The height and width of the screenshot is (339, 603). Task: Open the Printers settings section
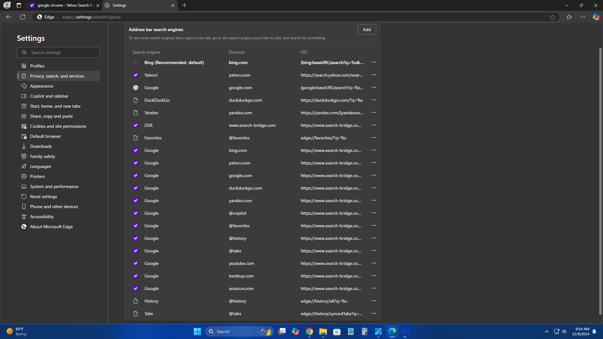point(58,176)
